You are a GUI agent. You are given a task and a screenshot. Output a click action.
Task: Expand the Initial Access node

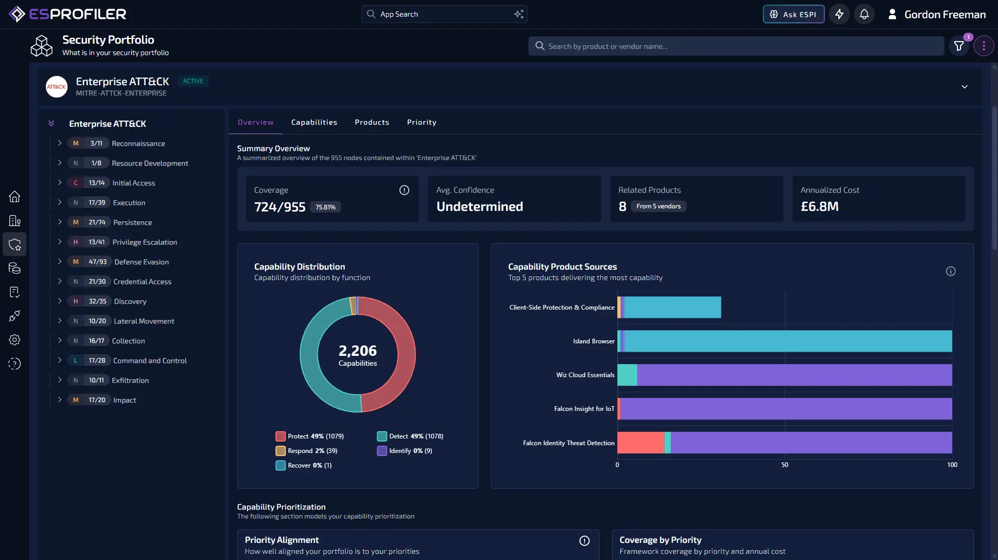tap(60, 182)
